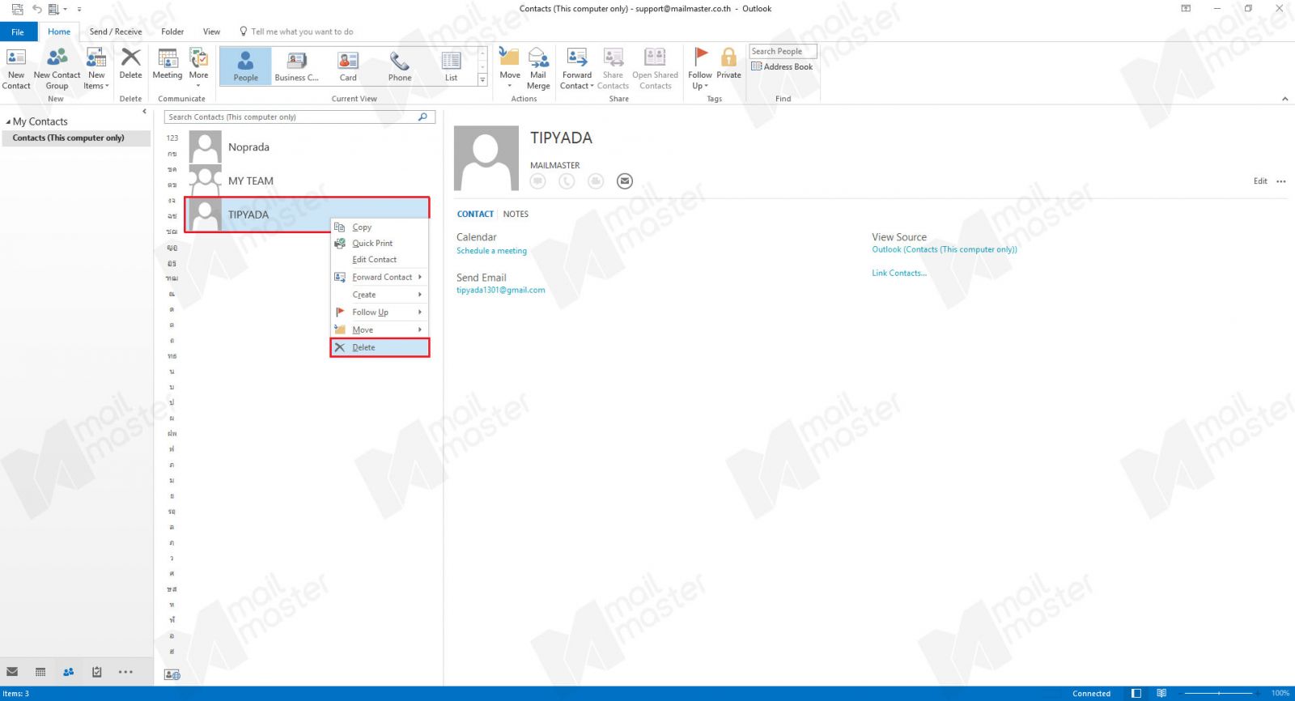Select List view in Current View
The width and height of the screenshot is (1295, 701).
[451, 66]
